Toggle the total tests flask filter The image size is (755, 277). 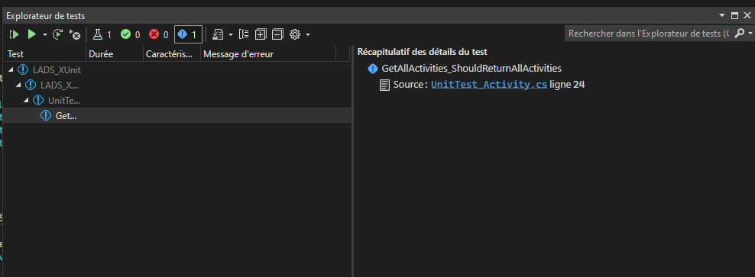[x=102, y=34]
